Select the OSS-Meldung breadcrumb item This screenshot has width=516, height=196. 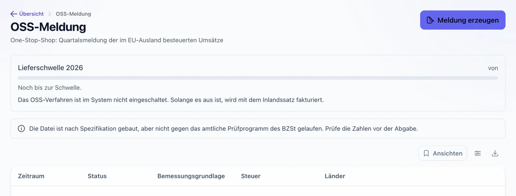(x=73, y=14)
